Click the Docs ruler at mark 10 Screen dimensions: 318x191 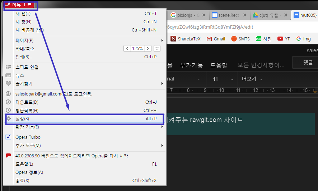[221, 90]
